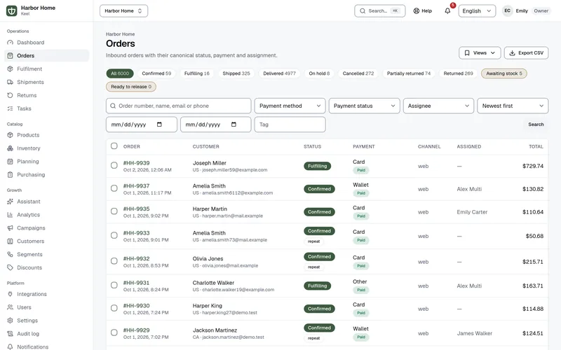561x350 pixels.
Task: Click the $729.74 total cell
Action: pos(533,166)
